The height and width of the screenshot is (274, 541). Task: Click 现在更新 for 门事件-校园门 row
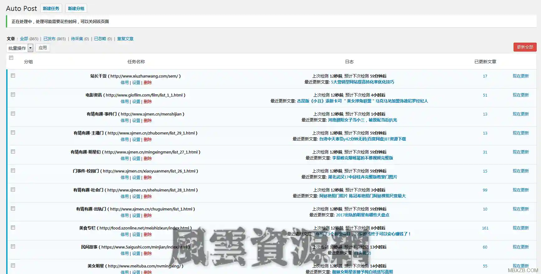pyautogui.click(x=521, y=171)
